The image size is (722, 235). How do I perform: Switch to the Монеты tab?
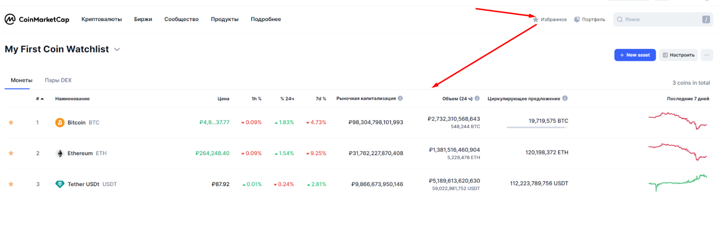point(22,80)
